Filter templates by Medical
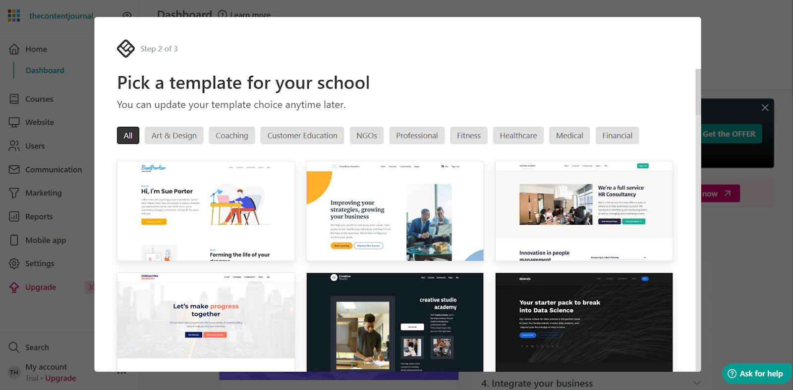This screenshot has width=793, height=390. click(569, 136)
